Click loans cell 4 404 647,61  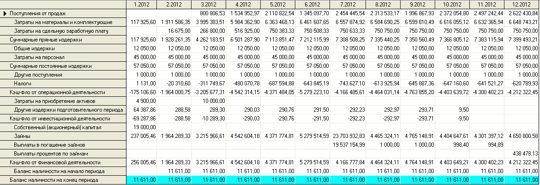coord(452,136)
